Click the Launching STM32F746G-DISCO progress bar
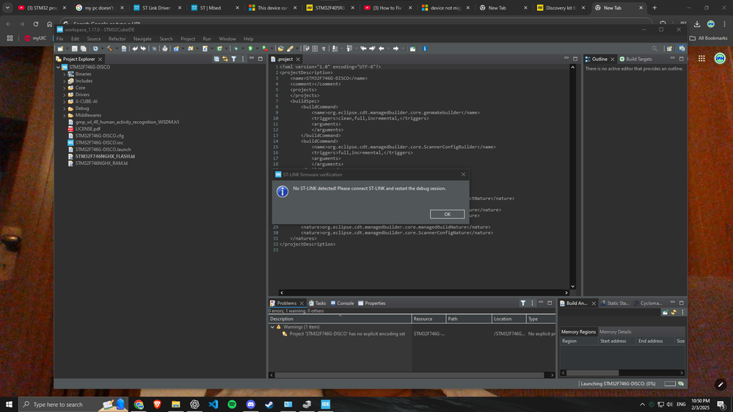The width and height of the screenshot is (733, 412). coord(670,383)
